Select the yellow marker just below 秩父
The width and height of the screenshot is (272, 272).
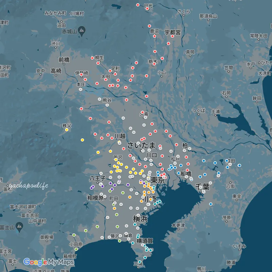pyautogui.click(x=67, y=130)
